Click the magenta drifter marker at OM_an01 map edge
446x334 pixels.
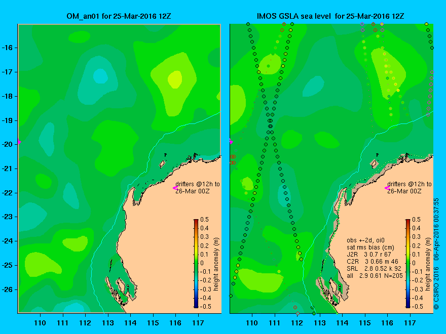[19, 141]
